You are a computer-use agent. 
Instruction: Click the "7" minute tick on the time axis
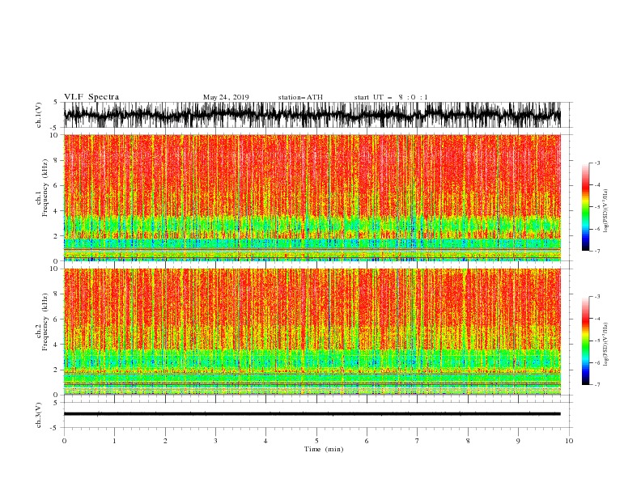418,441
